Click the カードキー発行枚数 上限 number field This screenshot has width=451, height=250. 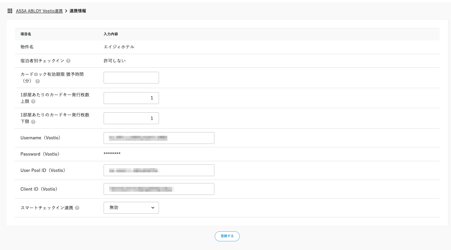click(x=131, y=98)
